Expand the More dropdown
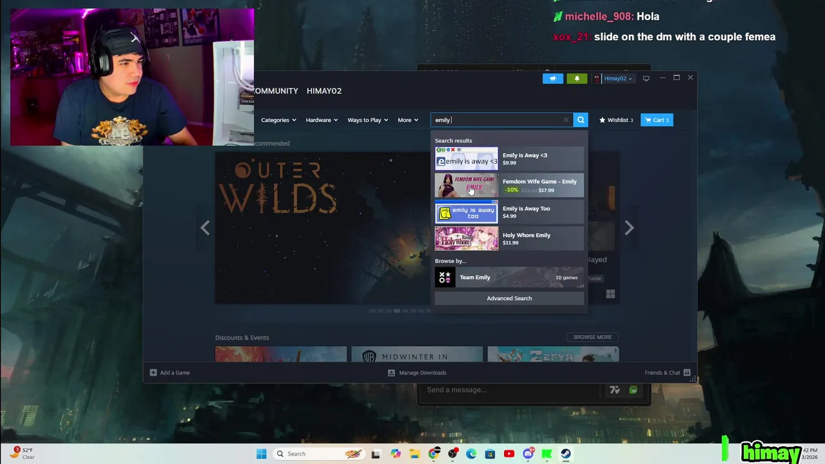 (408, 120)
